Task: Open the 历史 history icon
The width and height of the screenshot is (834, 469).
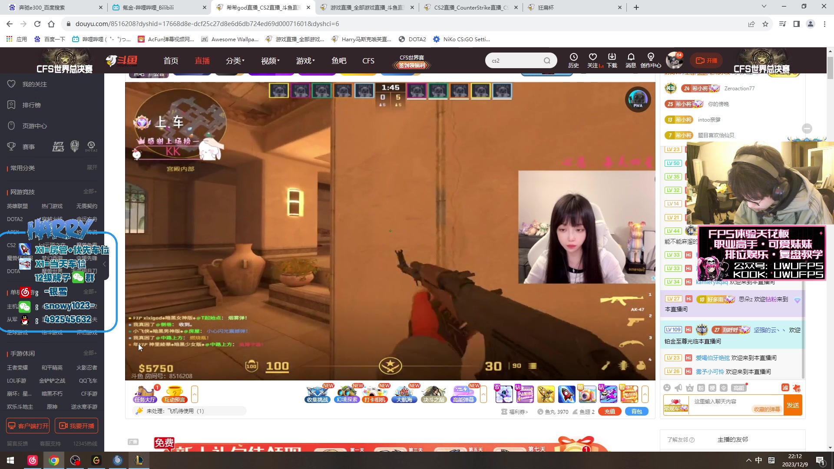Action: coord(573,60)
